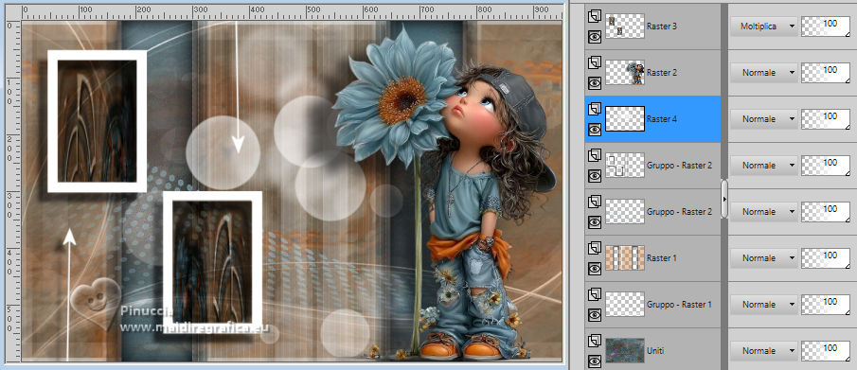Hide the selected Raster 4 layer
This screenshot has width=857, height=370.
point(594,130)
